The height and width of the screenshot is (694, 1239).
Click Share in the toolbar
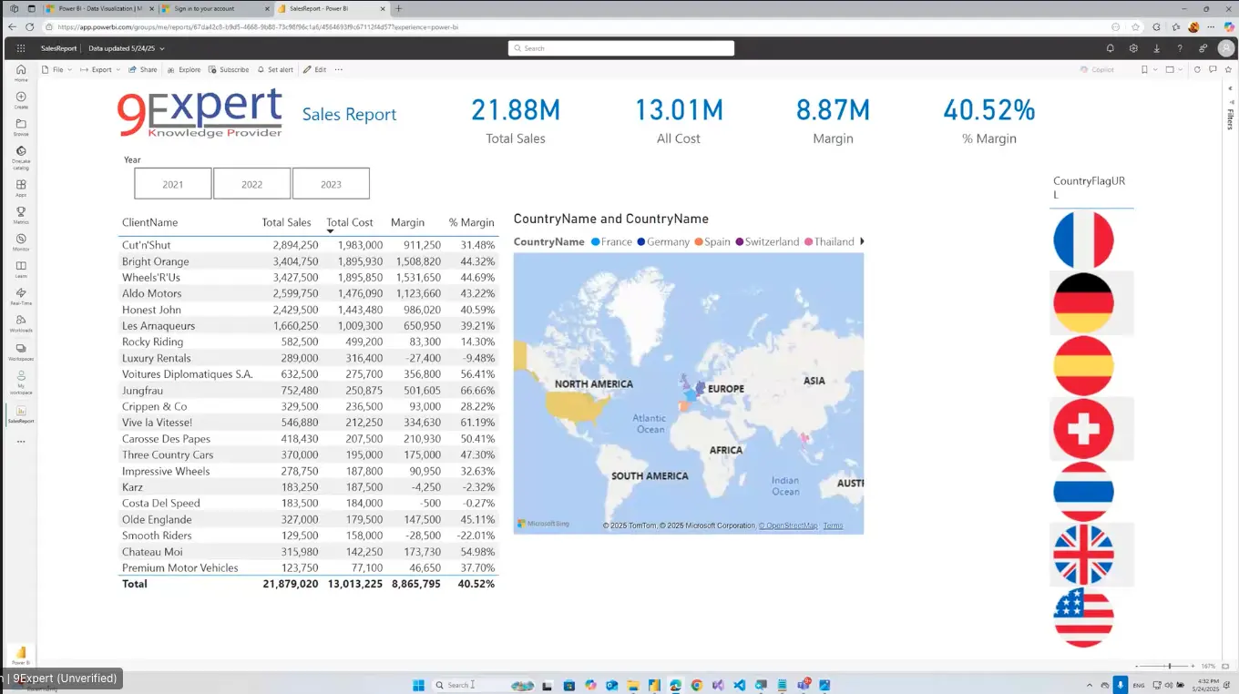[x=142, y=69]
